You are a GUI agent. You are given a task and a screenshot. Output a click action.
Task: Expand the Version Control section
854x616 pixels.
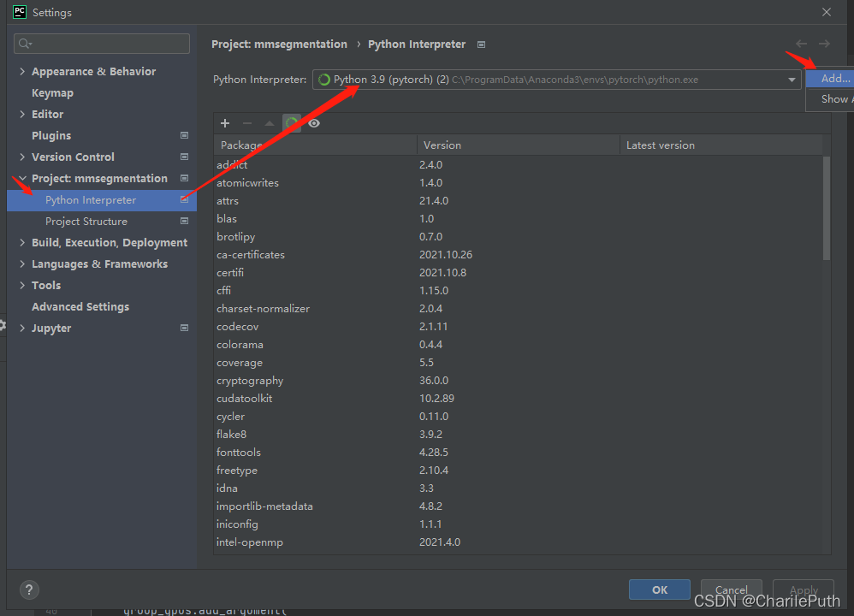pyautogui.click(x=22, y=157)
